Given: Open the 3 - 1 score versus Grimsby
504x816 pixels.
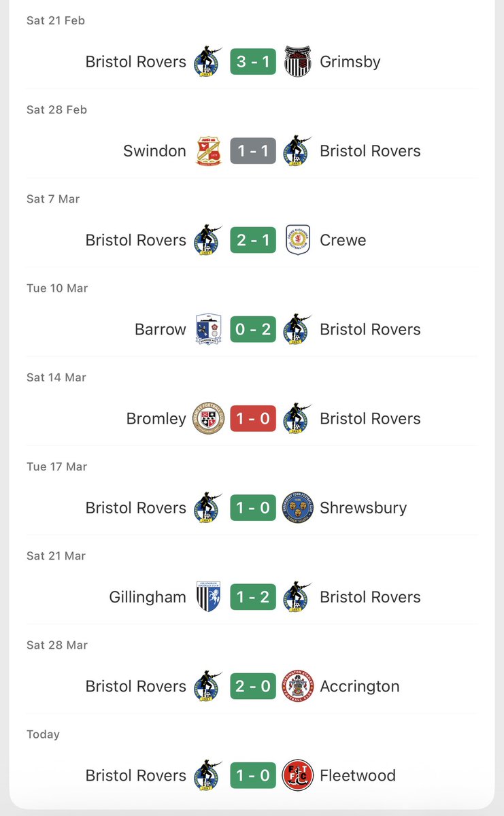Looking at the screenshot, I should [253, 62].
